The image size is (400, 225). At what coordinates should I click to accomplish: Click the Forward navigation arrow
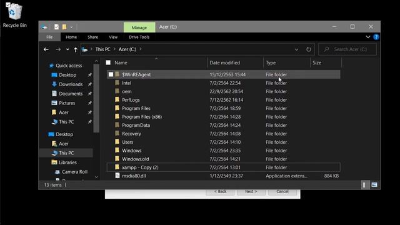pos(58,49)
